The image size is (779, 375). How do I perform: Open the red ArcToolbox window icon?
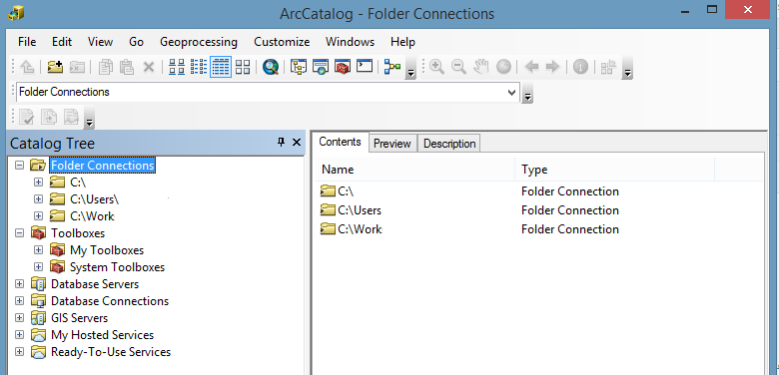pos(343,67)
